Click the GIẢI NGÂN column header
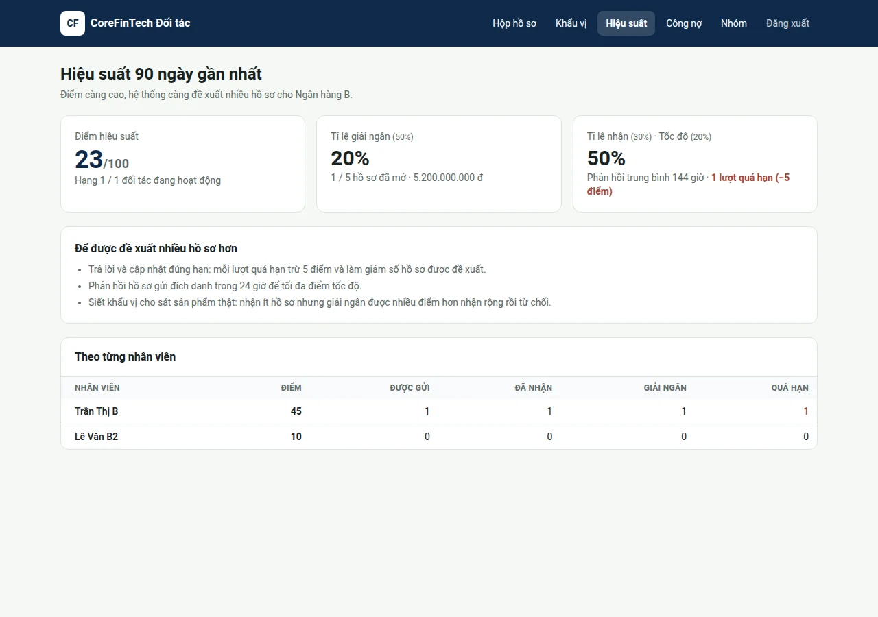Viewport: 878px width, 617px height. click(x=665, y=388)
